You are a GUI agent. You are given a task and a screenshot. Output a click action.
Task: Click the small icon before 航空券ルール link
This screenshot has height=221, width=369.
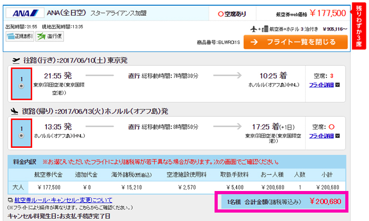click(10, 200)
